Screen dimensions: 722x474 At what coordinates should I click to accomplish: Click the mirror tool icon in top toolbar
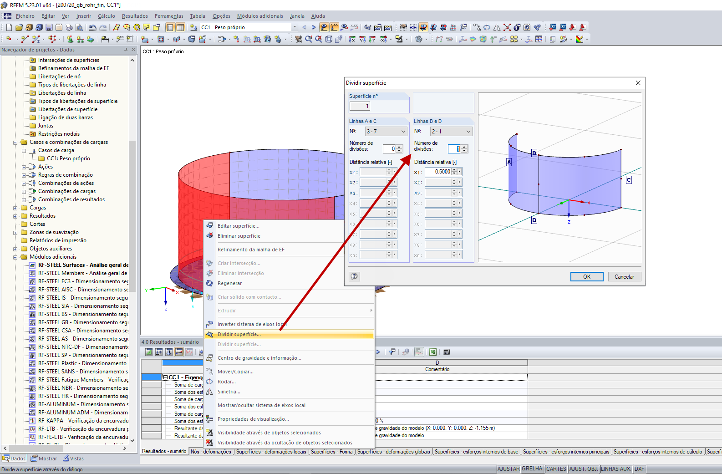(x=497, y=27)
